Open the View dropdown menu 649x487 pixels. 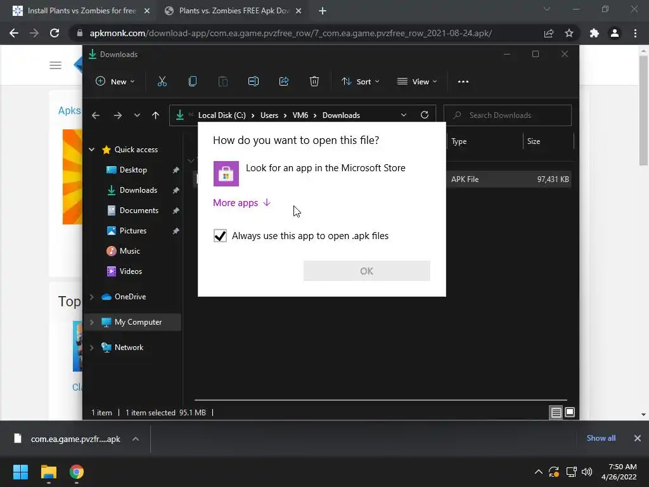(x=417, y=82)
